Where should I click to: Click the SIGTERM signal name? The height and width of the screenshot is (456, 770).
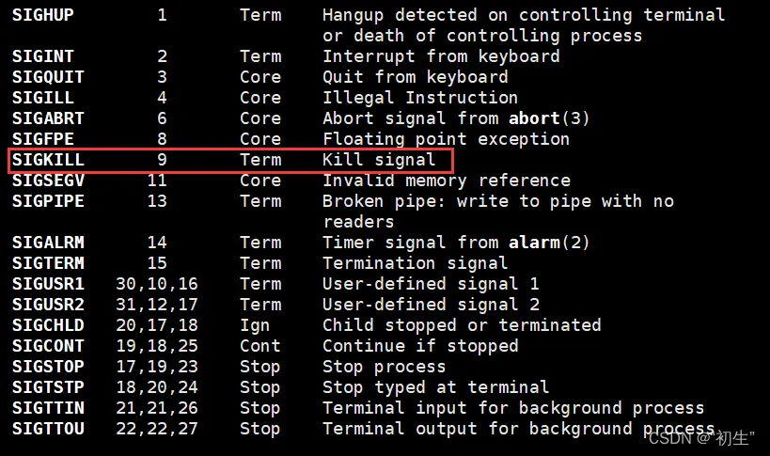[x=48, y=263]
